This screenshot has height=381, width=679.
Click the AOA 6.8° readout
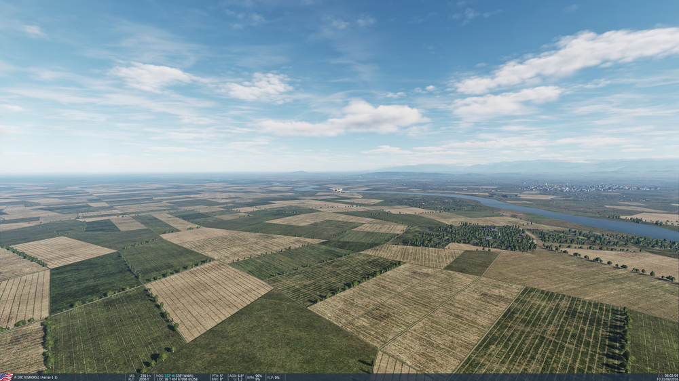[x=236, y=376]
